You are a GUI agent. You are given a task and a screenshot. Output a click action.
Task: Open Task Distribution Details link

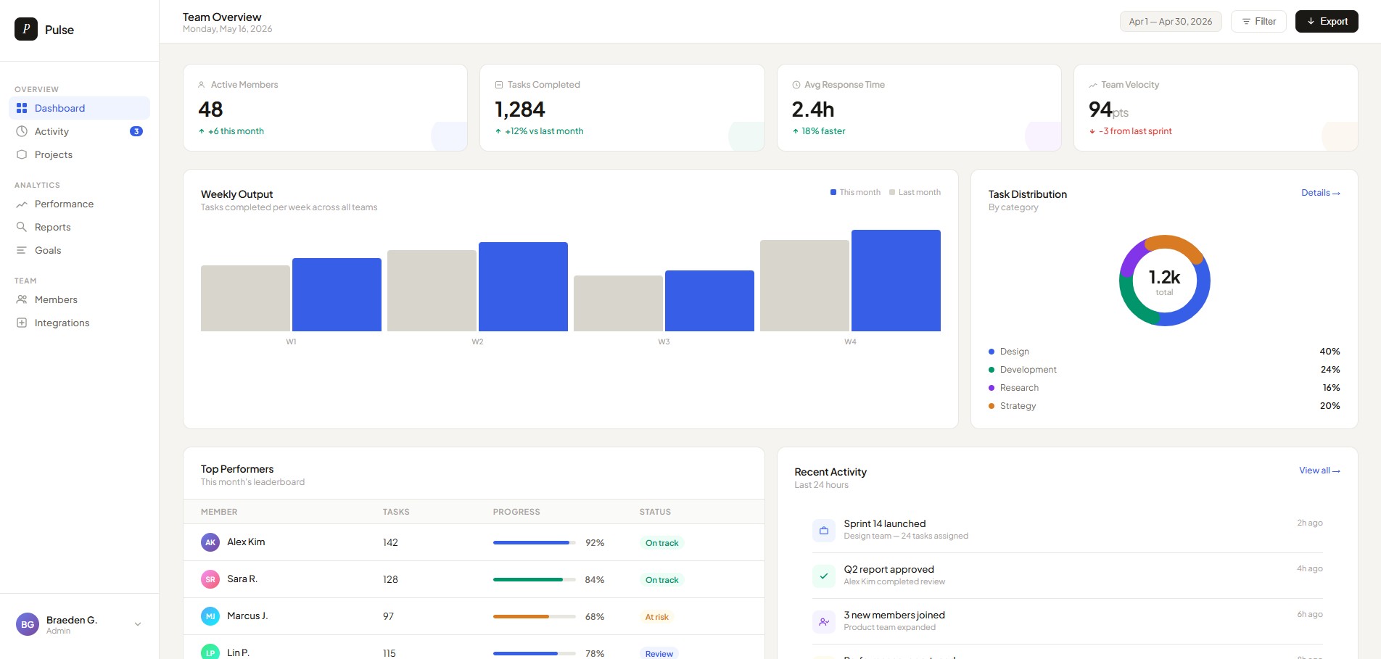tap(1320, 193)
